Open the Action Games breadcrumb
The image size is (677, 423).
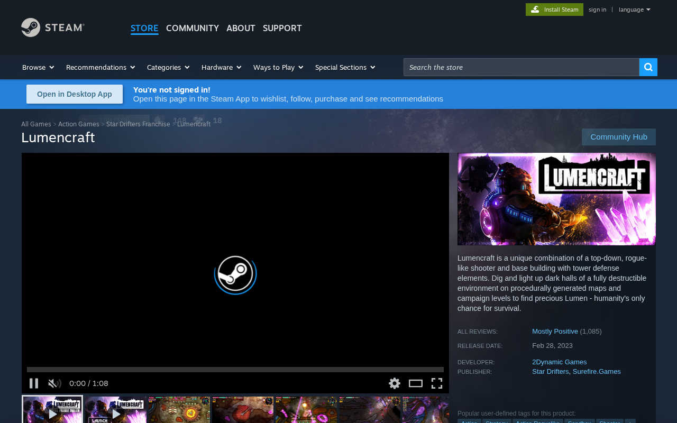[x=79, y=124]
